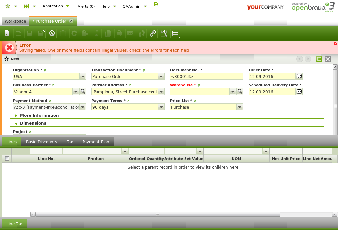Click the Document No. input field
This screenshot has width=338, height=230.
click(x=206, y=77)
